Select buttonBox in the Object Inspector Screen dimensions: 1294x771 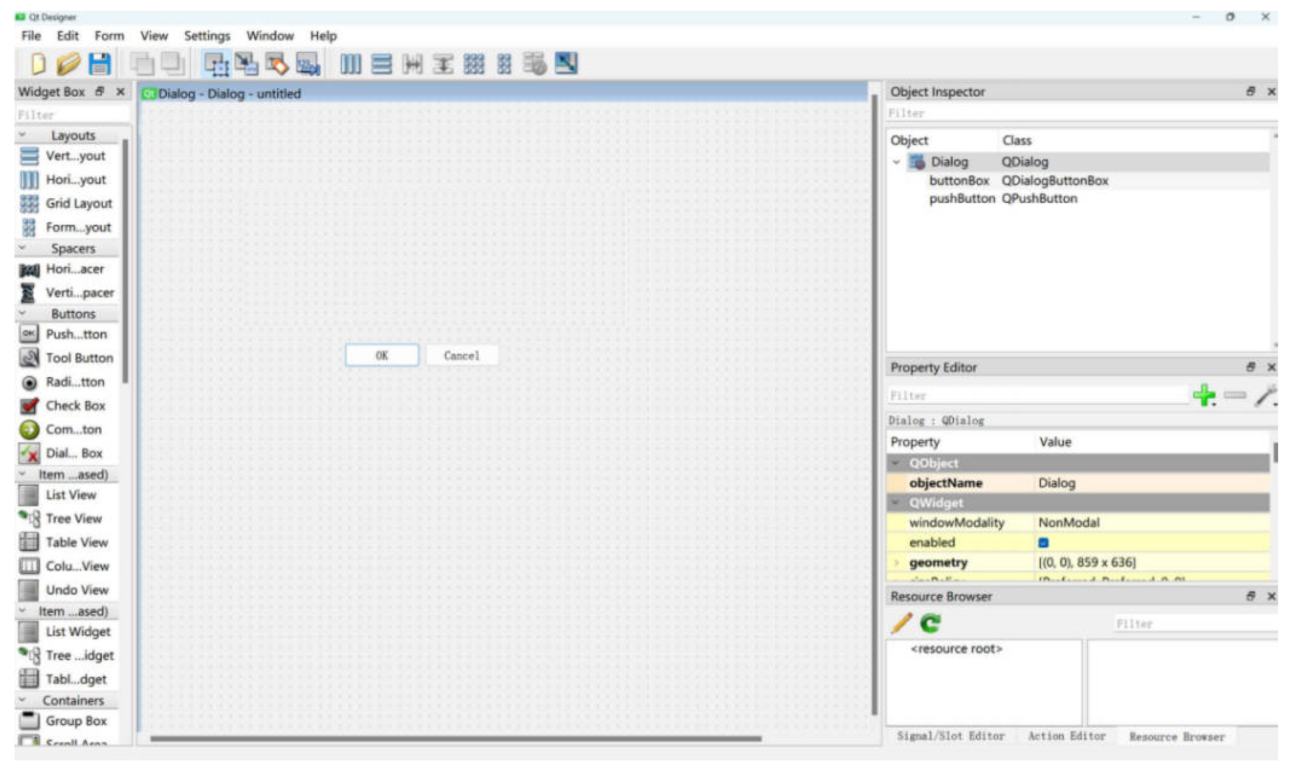(x=959, y=181)
